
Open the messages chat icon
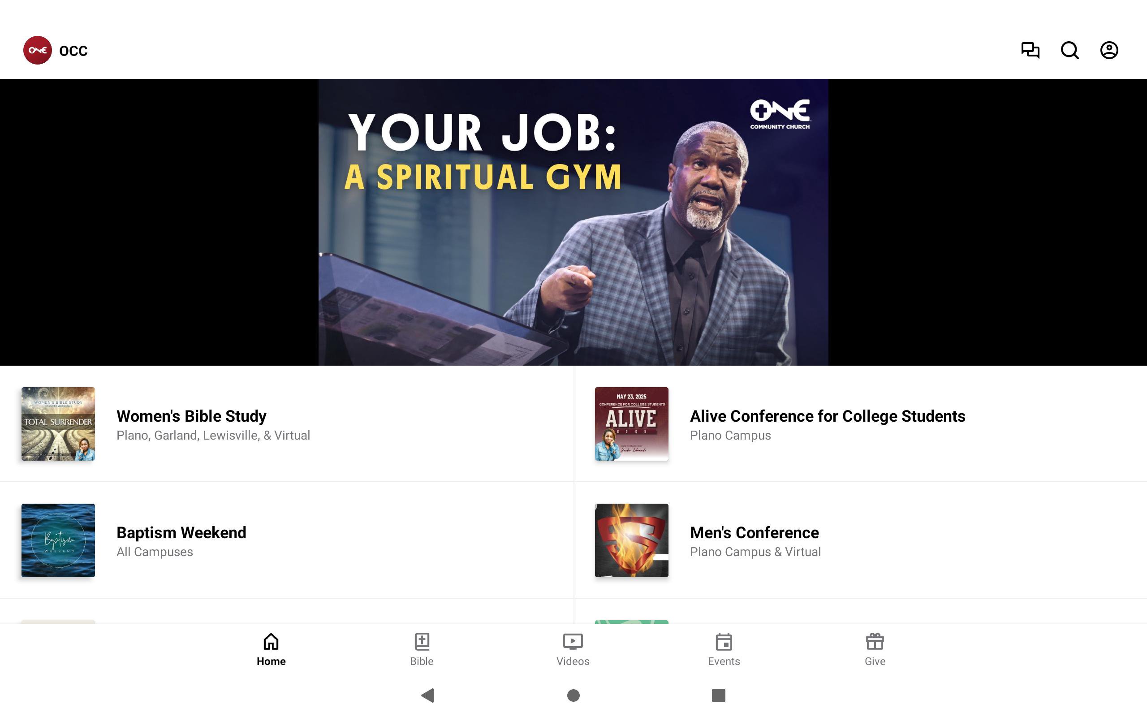coord(1030,50)
